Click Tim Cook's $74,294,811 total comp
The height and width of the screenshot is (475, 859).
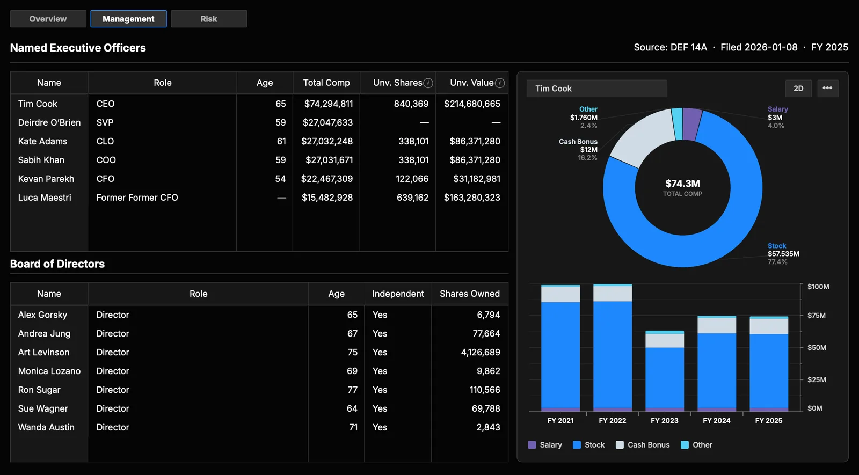click(329, 104)
